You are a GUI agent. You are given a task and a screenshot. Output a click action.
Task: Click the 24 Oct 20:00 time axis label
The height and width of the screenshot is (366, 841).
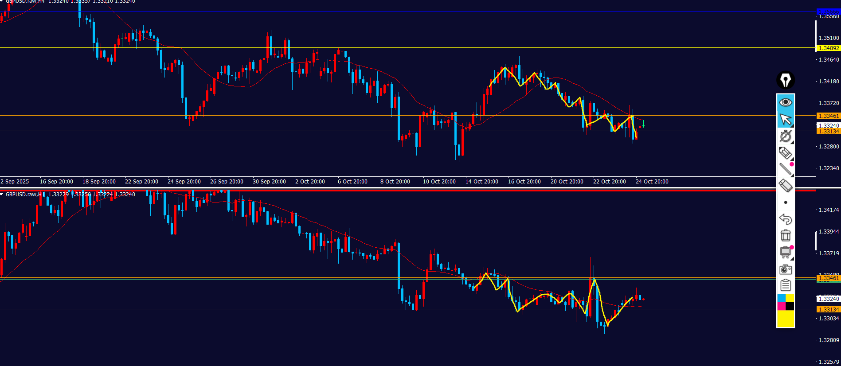click(652, 182)
